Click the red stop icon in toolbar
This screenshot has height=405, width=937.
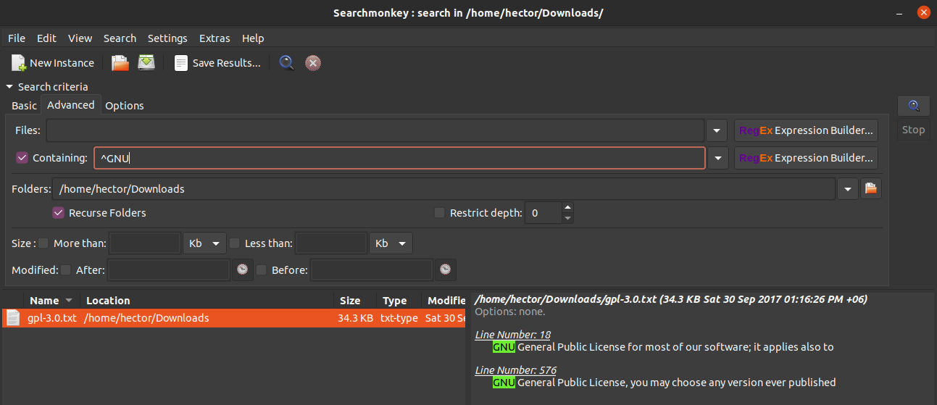tap(313, 63)
